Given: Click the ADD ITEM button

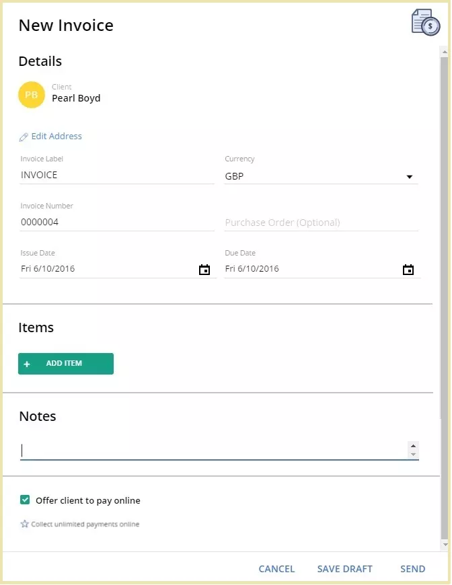Looking at the screenshot, I should coord(66,363).
